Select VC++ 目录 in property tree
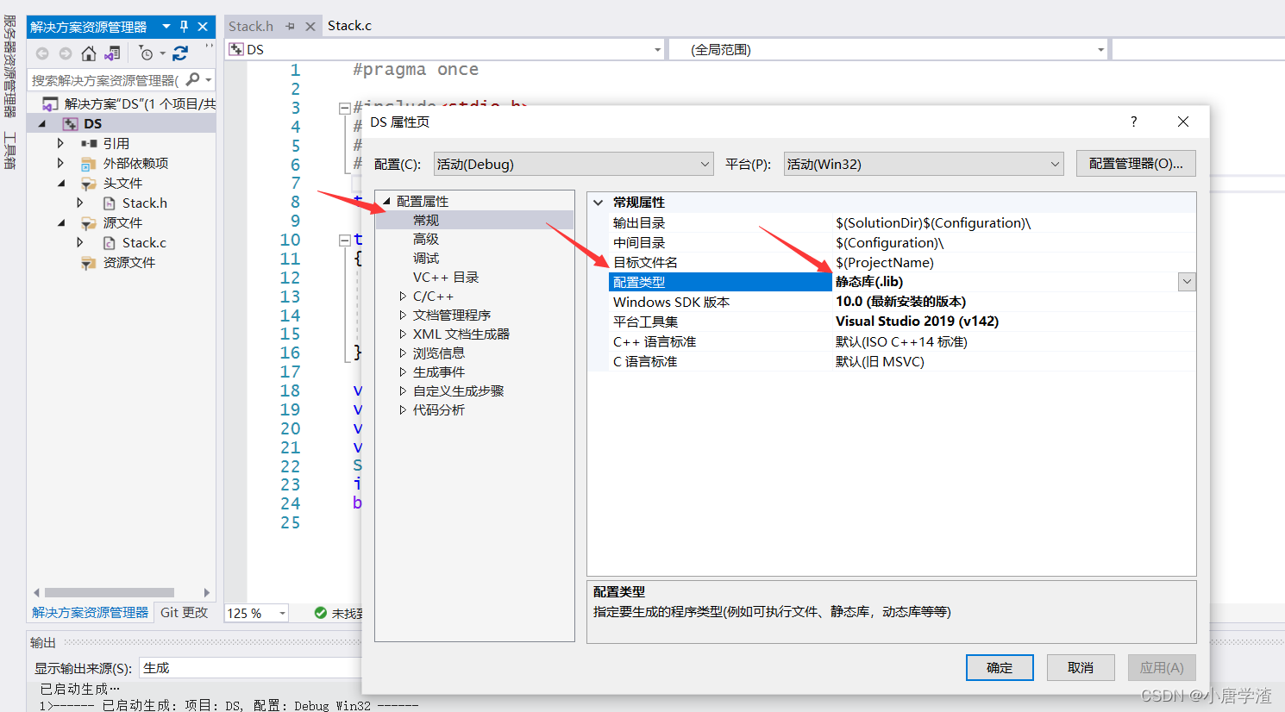1285x712 pixels. point(446,277)
